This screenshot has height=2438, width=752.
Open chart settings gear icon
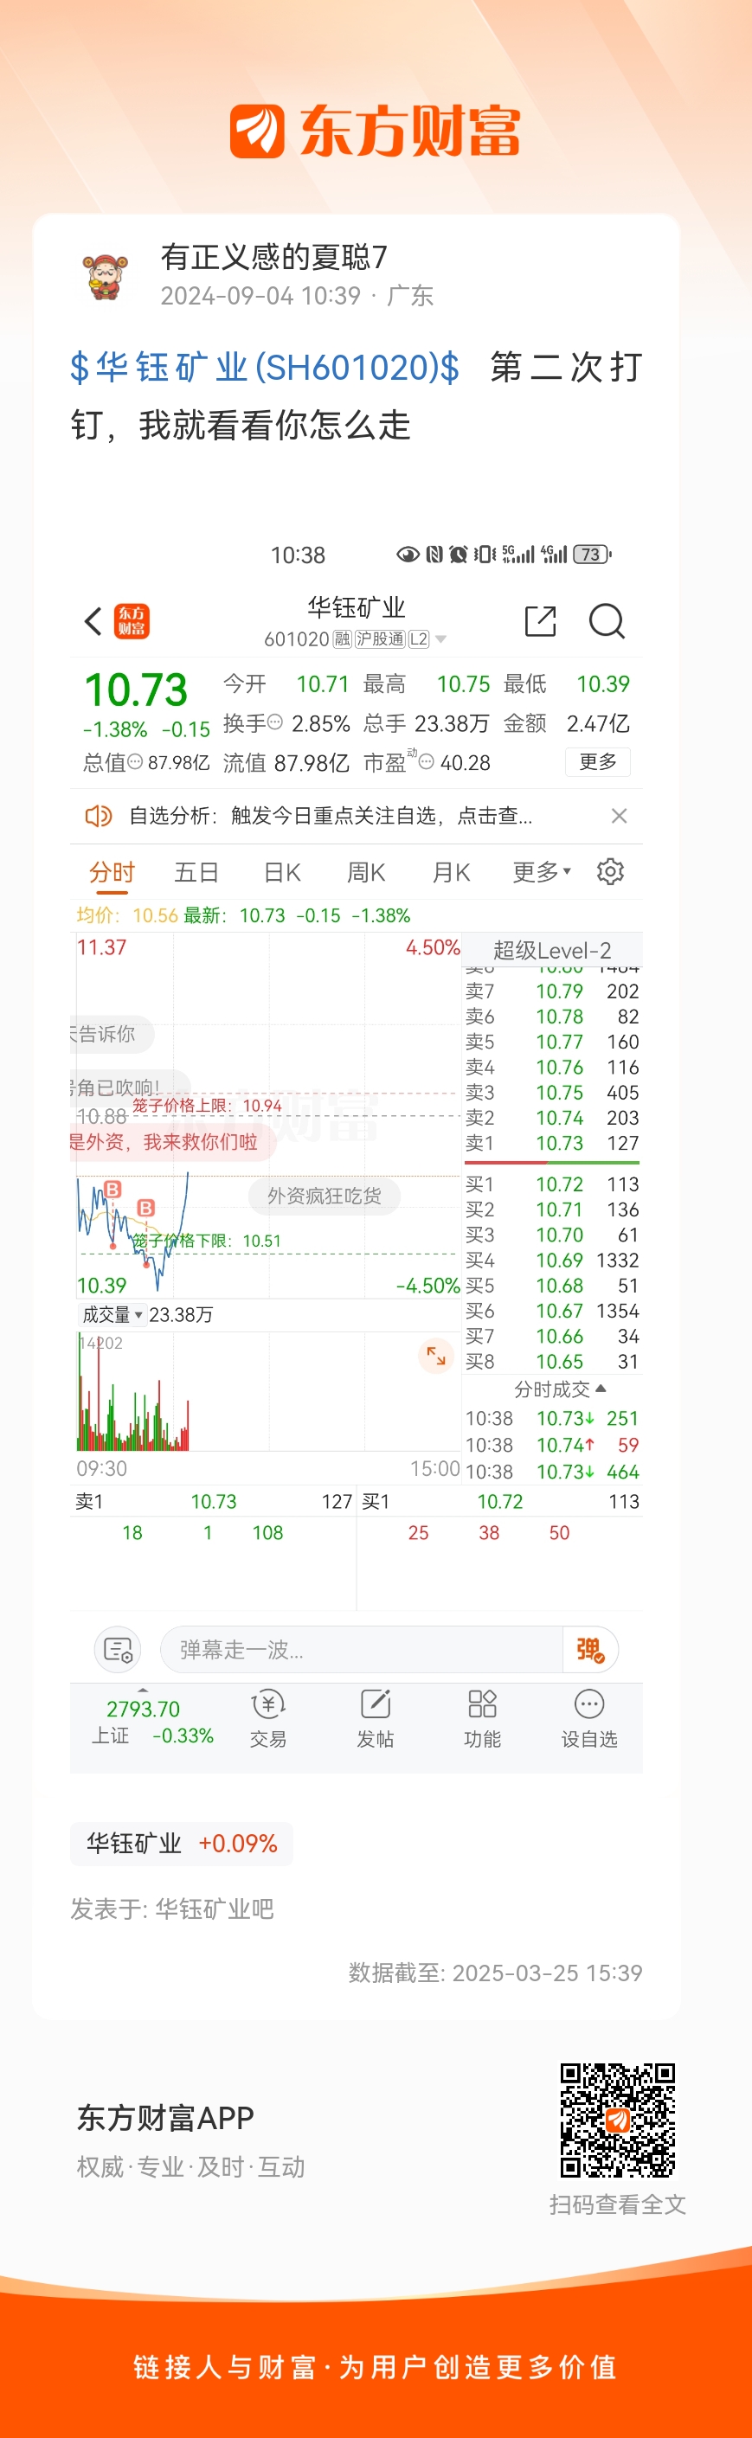(610, 872)
